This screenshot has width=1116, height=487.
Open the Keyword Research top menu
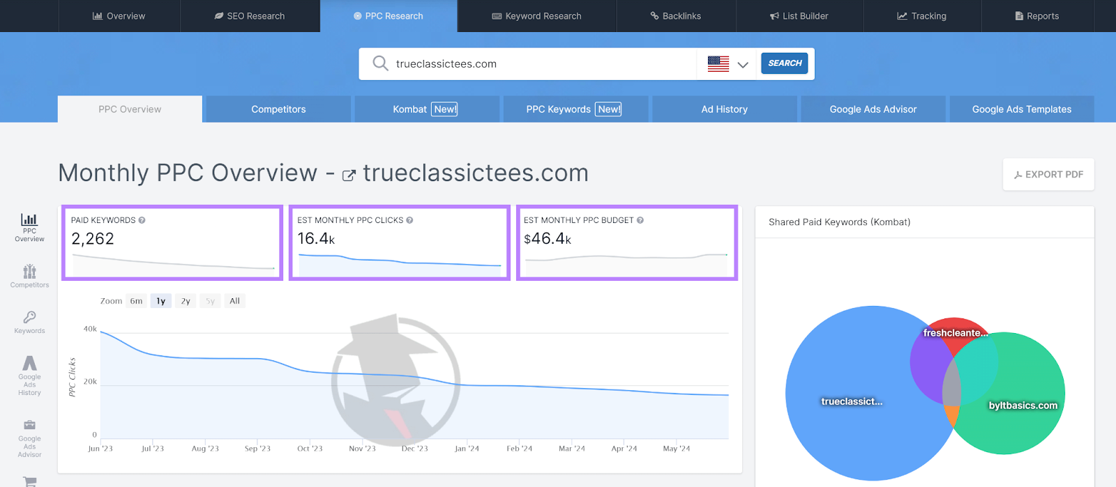click(536, 16)
